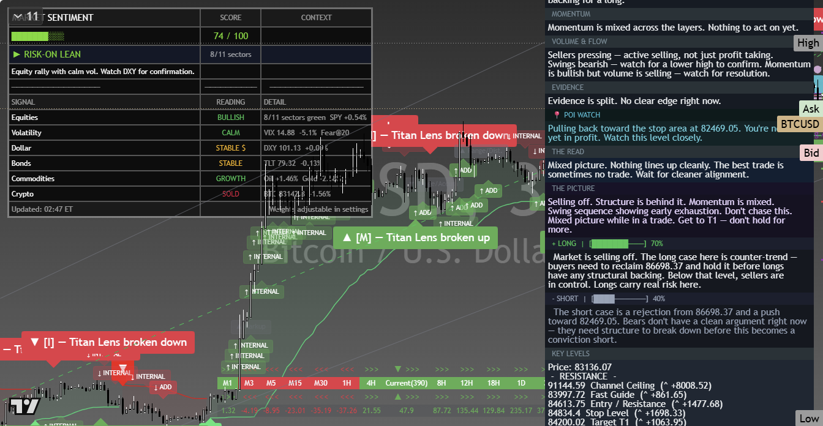
Task: Click the Bonds signal row label
Action: pos(21,163)
